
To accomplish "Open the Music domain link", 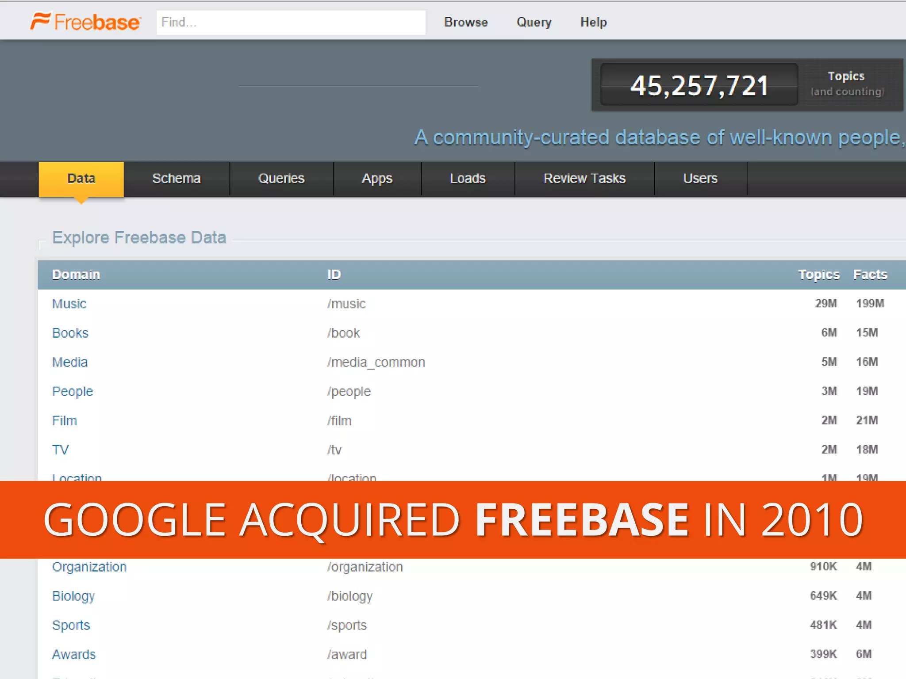I will tap(69, 304).
